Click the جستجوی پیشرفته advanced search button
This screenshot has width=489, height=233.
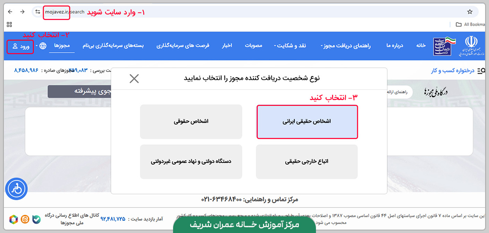click(80, 91)
